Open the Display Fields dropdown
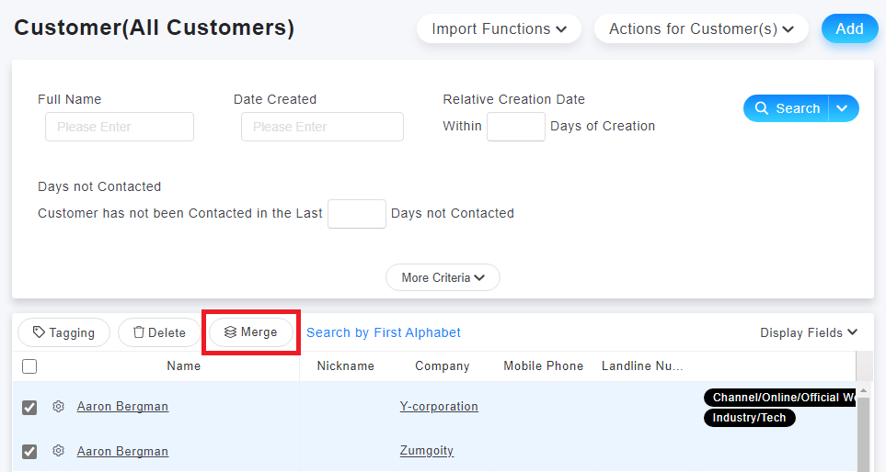 click(808, 332)
